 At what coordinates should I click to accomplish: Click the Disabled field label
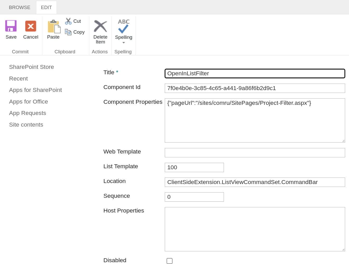[x=115, y=260]
